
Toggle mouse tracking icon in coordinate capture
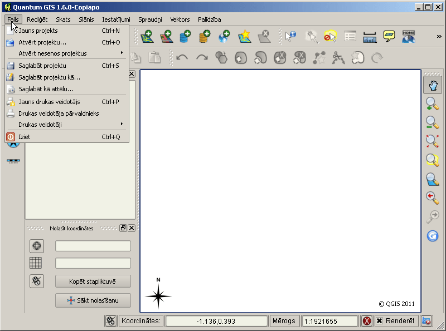tap(37, 281)
